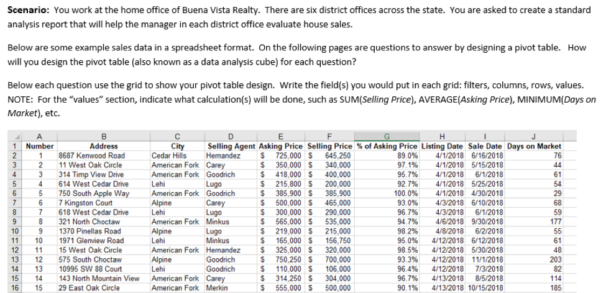Click the '203' days on market cell
Image resolution: width=606 pixels, height=293 pixels.
(x=534, y=259)
